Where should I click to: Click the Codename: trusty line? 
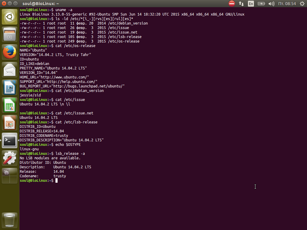[43, 176]
